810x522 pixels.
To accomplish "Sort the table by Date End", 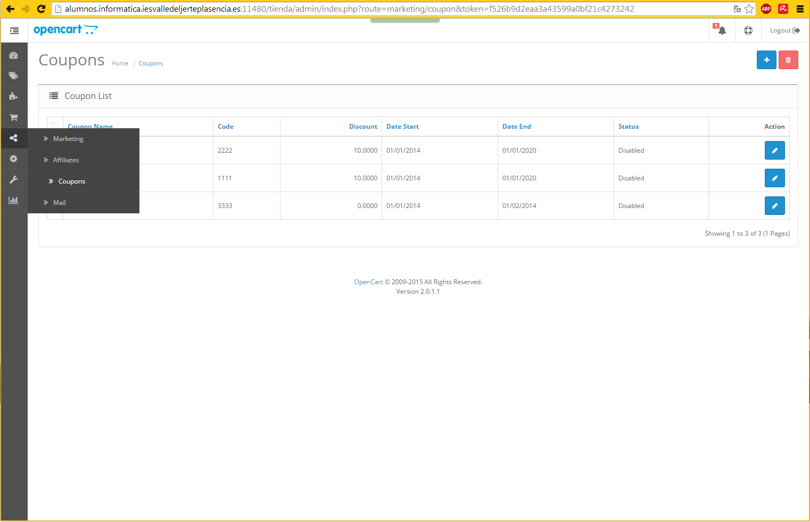I will 516,127.
